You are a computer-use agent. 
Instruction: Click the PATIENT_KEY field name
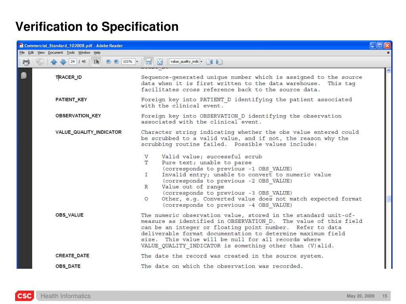tap(71, 100)
